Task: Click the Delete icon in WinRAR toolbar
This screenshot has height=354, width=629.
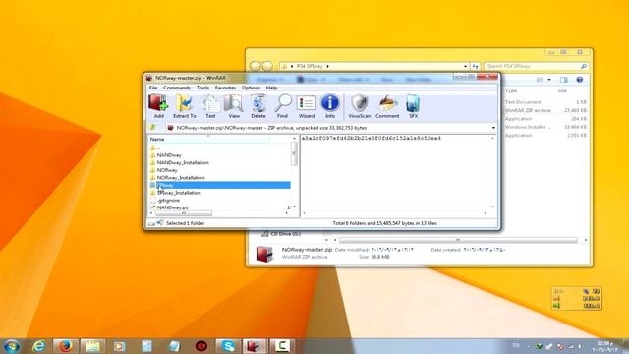Action: (x=258, y=106)
